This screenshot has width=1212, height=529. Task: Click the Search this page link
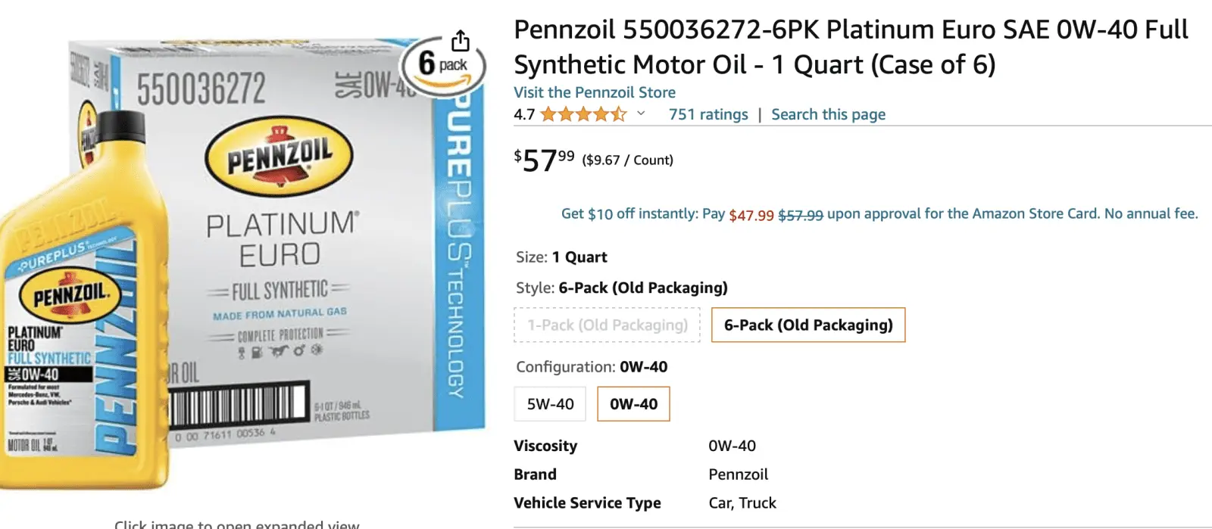pyautogui.click(x=828, y=114)
